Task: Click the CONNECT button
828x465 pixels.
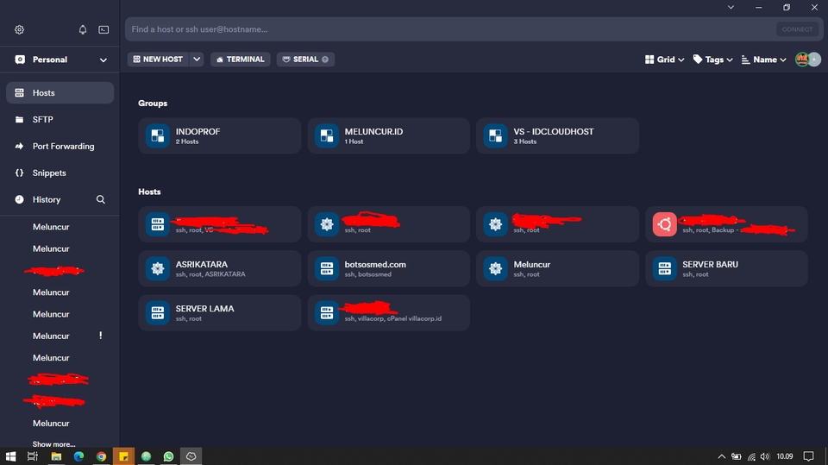Action: pos(797,29)
